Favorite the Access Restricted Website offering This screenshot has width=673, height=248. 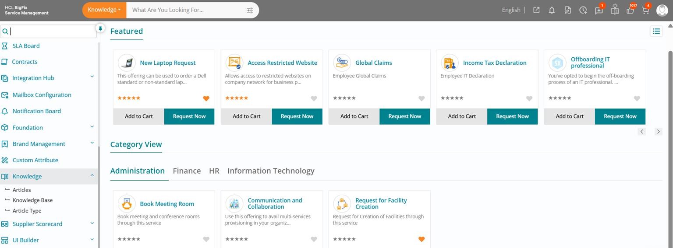pyautogui.click(x=314, y=98)
